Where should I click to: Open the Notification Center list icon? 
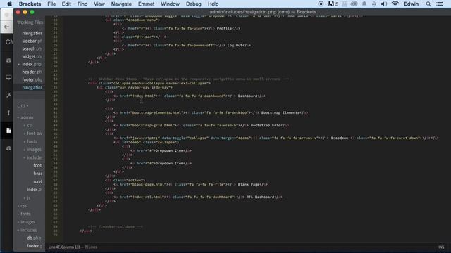tap(440, 4)
